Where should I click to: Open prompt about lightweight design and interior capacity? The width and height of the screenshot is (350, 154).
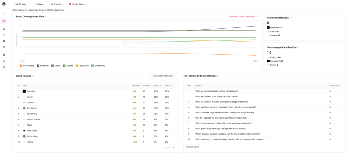pyautogui.click(x=230, y=139)
